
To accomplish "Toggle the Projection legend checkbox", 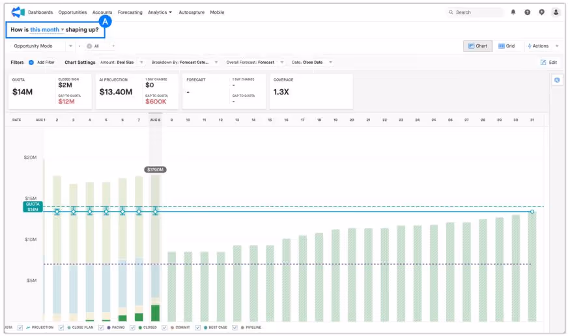I will (x=20, y=328).
